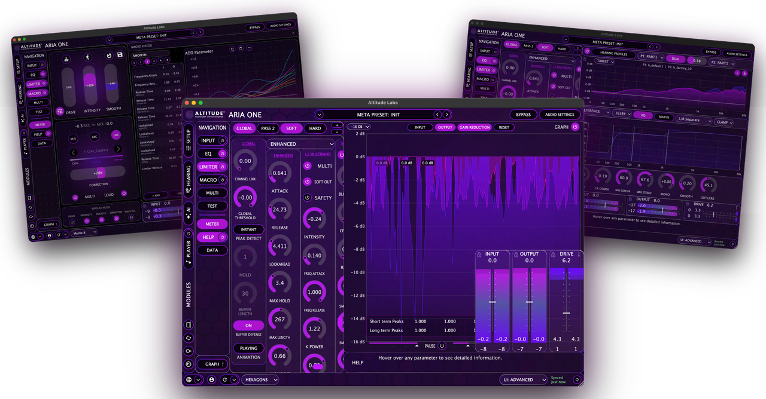Open the PLAYER side tab in front window
The image size is (766, 399).
(189, 248)
